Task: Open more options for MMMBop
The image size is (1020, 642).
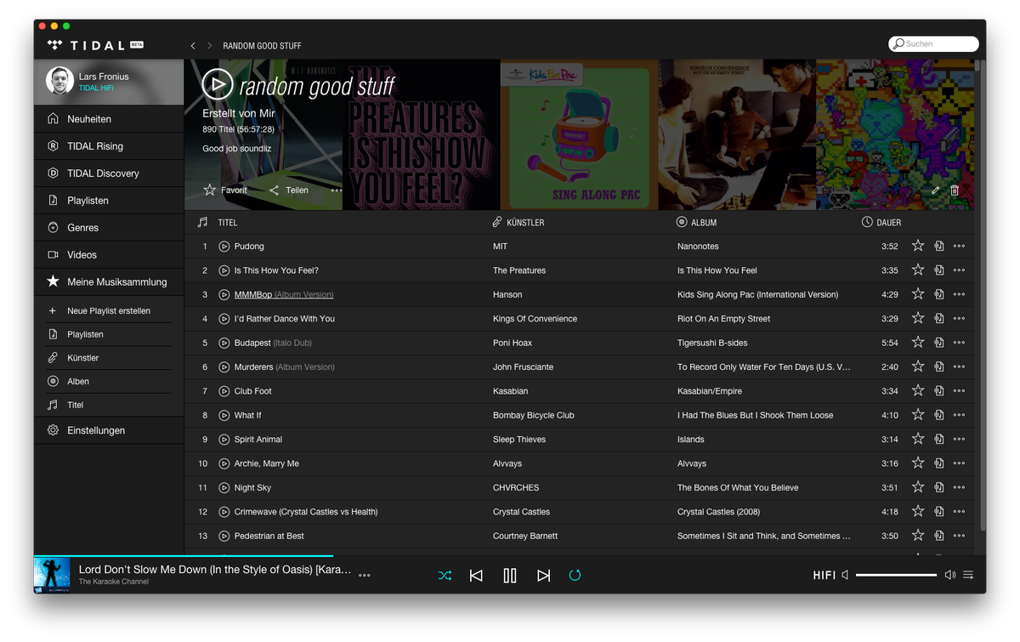Action: point(959,295)
